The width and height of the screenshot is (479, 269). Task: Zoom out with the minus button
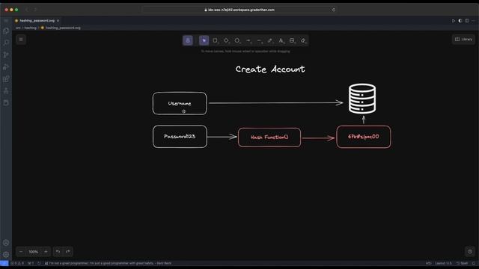21,252
